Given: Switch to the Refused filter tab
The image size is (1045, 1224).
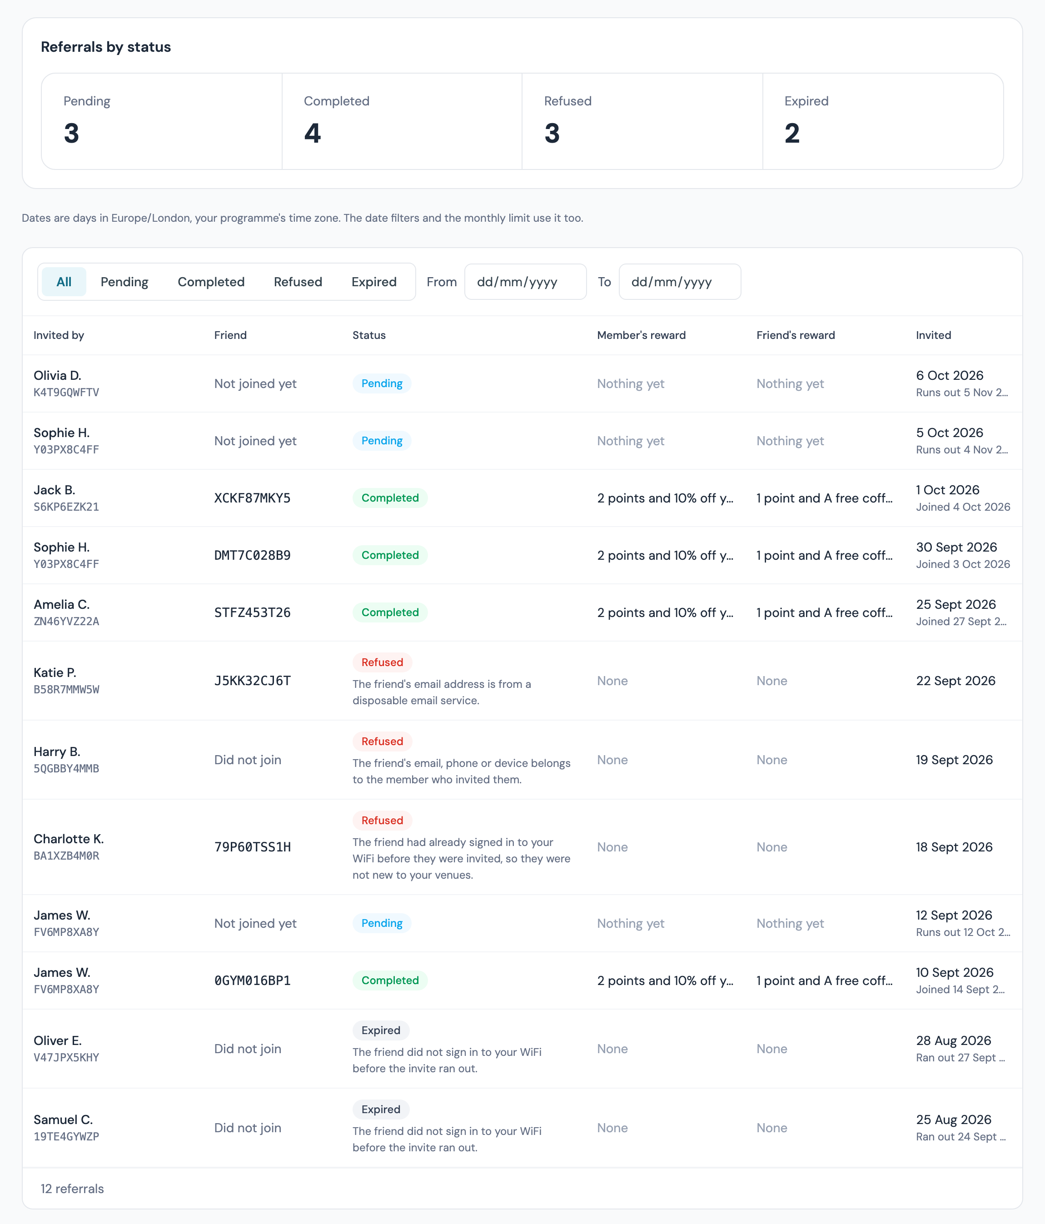Looking at the screenshot, I should 298,282.
